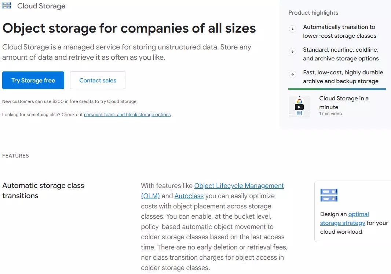Click the Cloud Storage in a minute title
The height and width of the screenshot is (274, 391).
click(344, 103)
